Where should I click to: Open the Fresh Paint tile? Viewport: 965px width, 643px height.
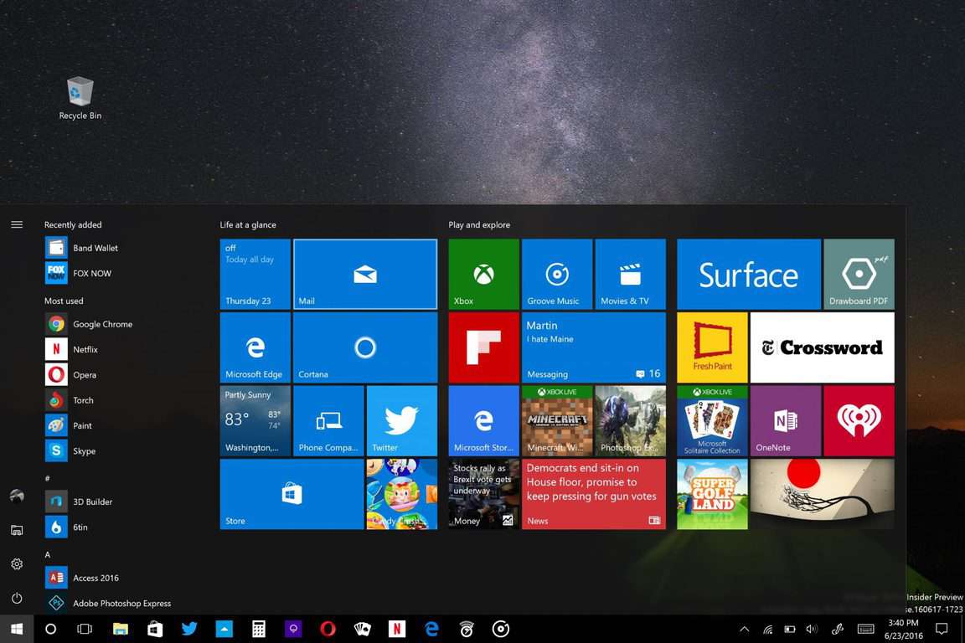712,347
